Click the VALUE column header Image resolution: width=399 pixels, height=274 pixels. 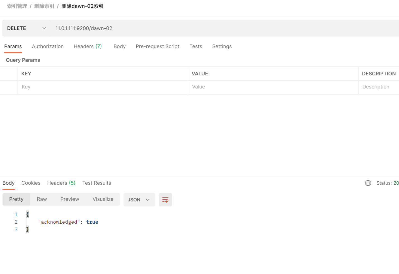pos(200,74)
